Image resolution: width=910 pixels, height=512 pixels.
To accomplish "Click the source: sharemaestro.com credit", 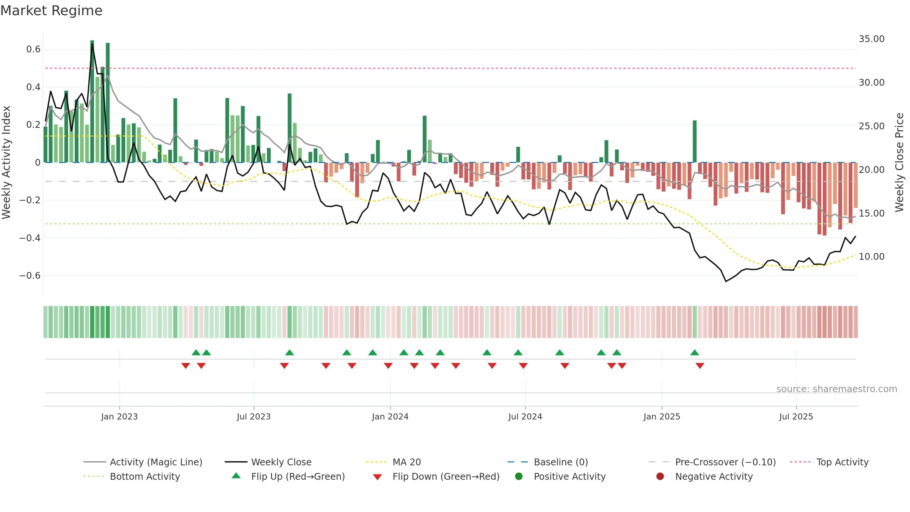I will tap(837, 389).
